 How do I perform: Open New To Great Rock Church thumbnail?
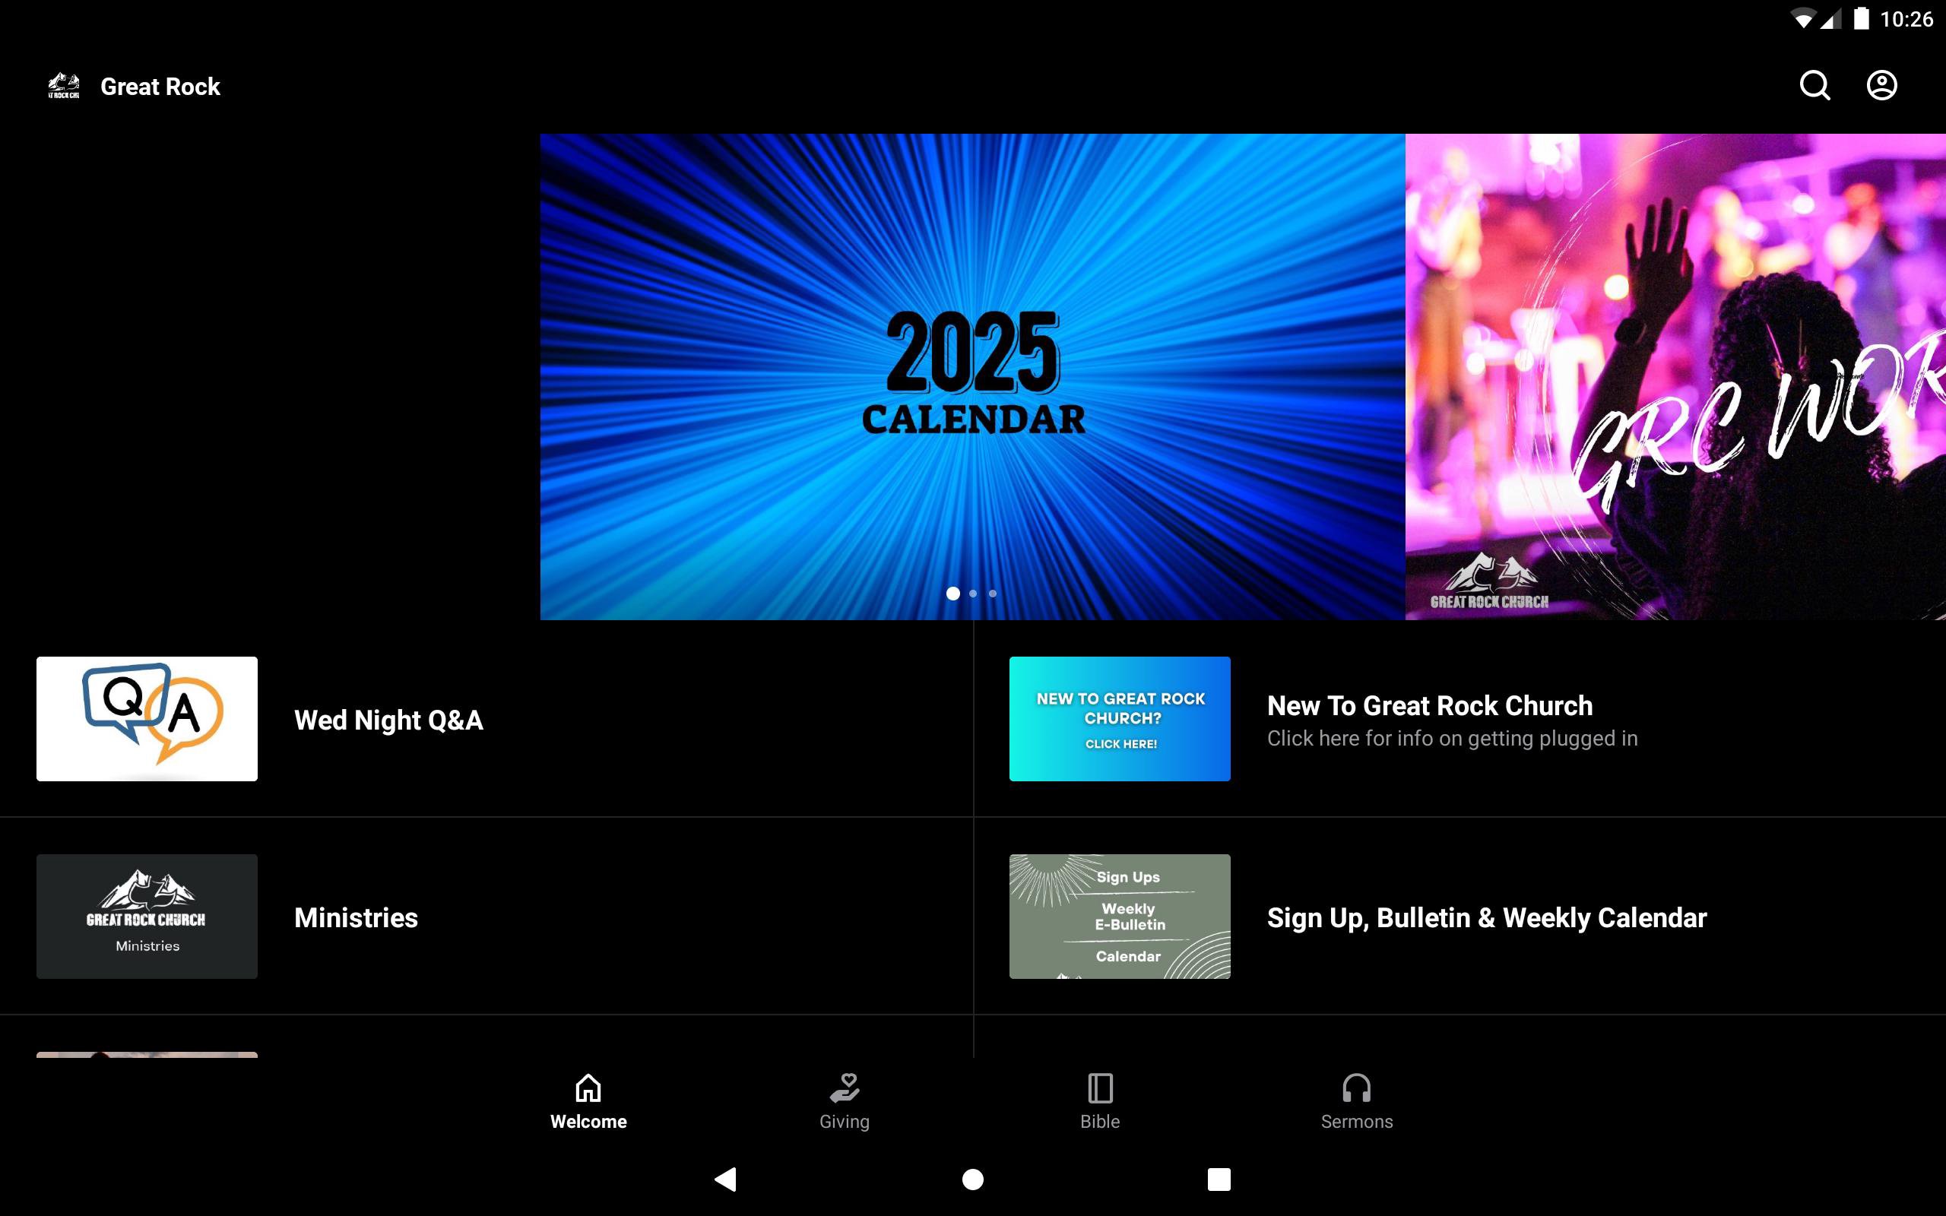coord(1120,719)
